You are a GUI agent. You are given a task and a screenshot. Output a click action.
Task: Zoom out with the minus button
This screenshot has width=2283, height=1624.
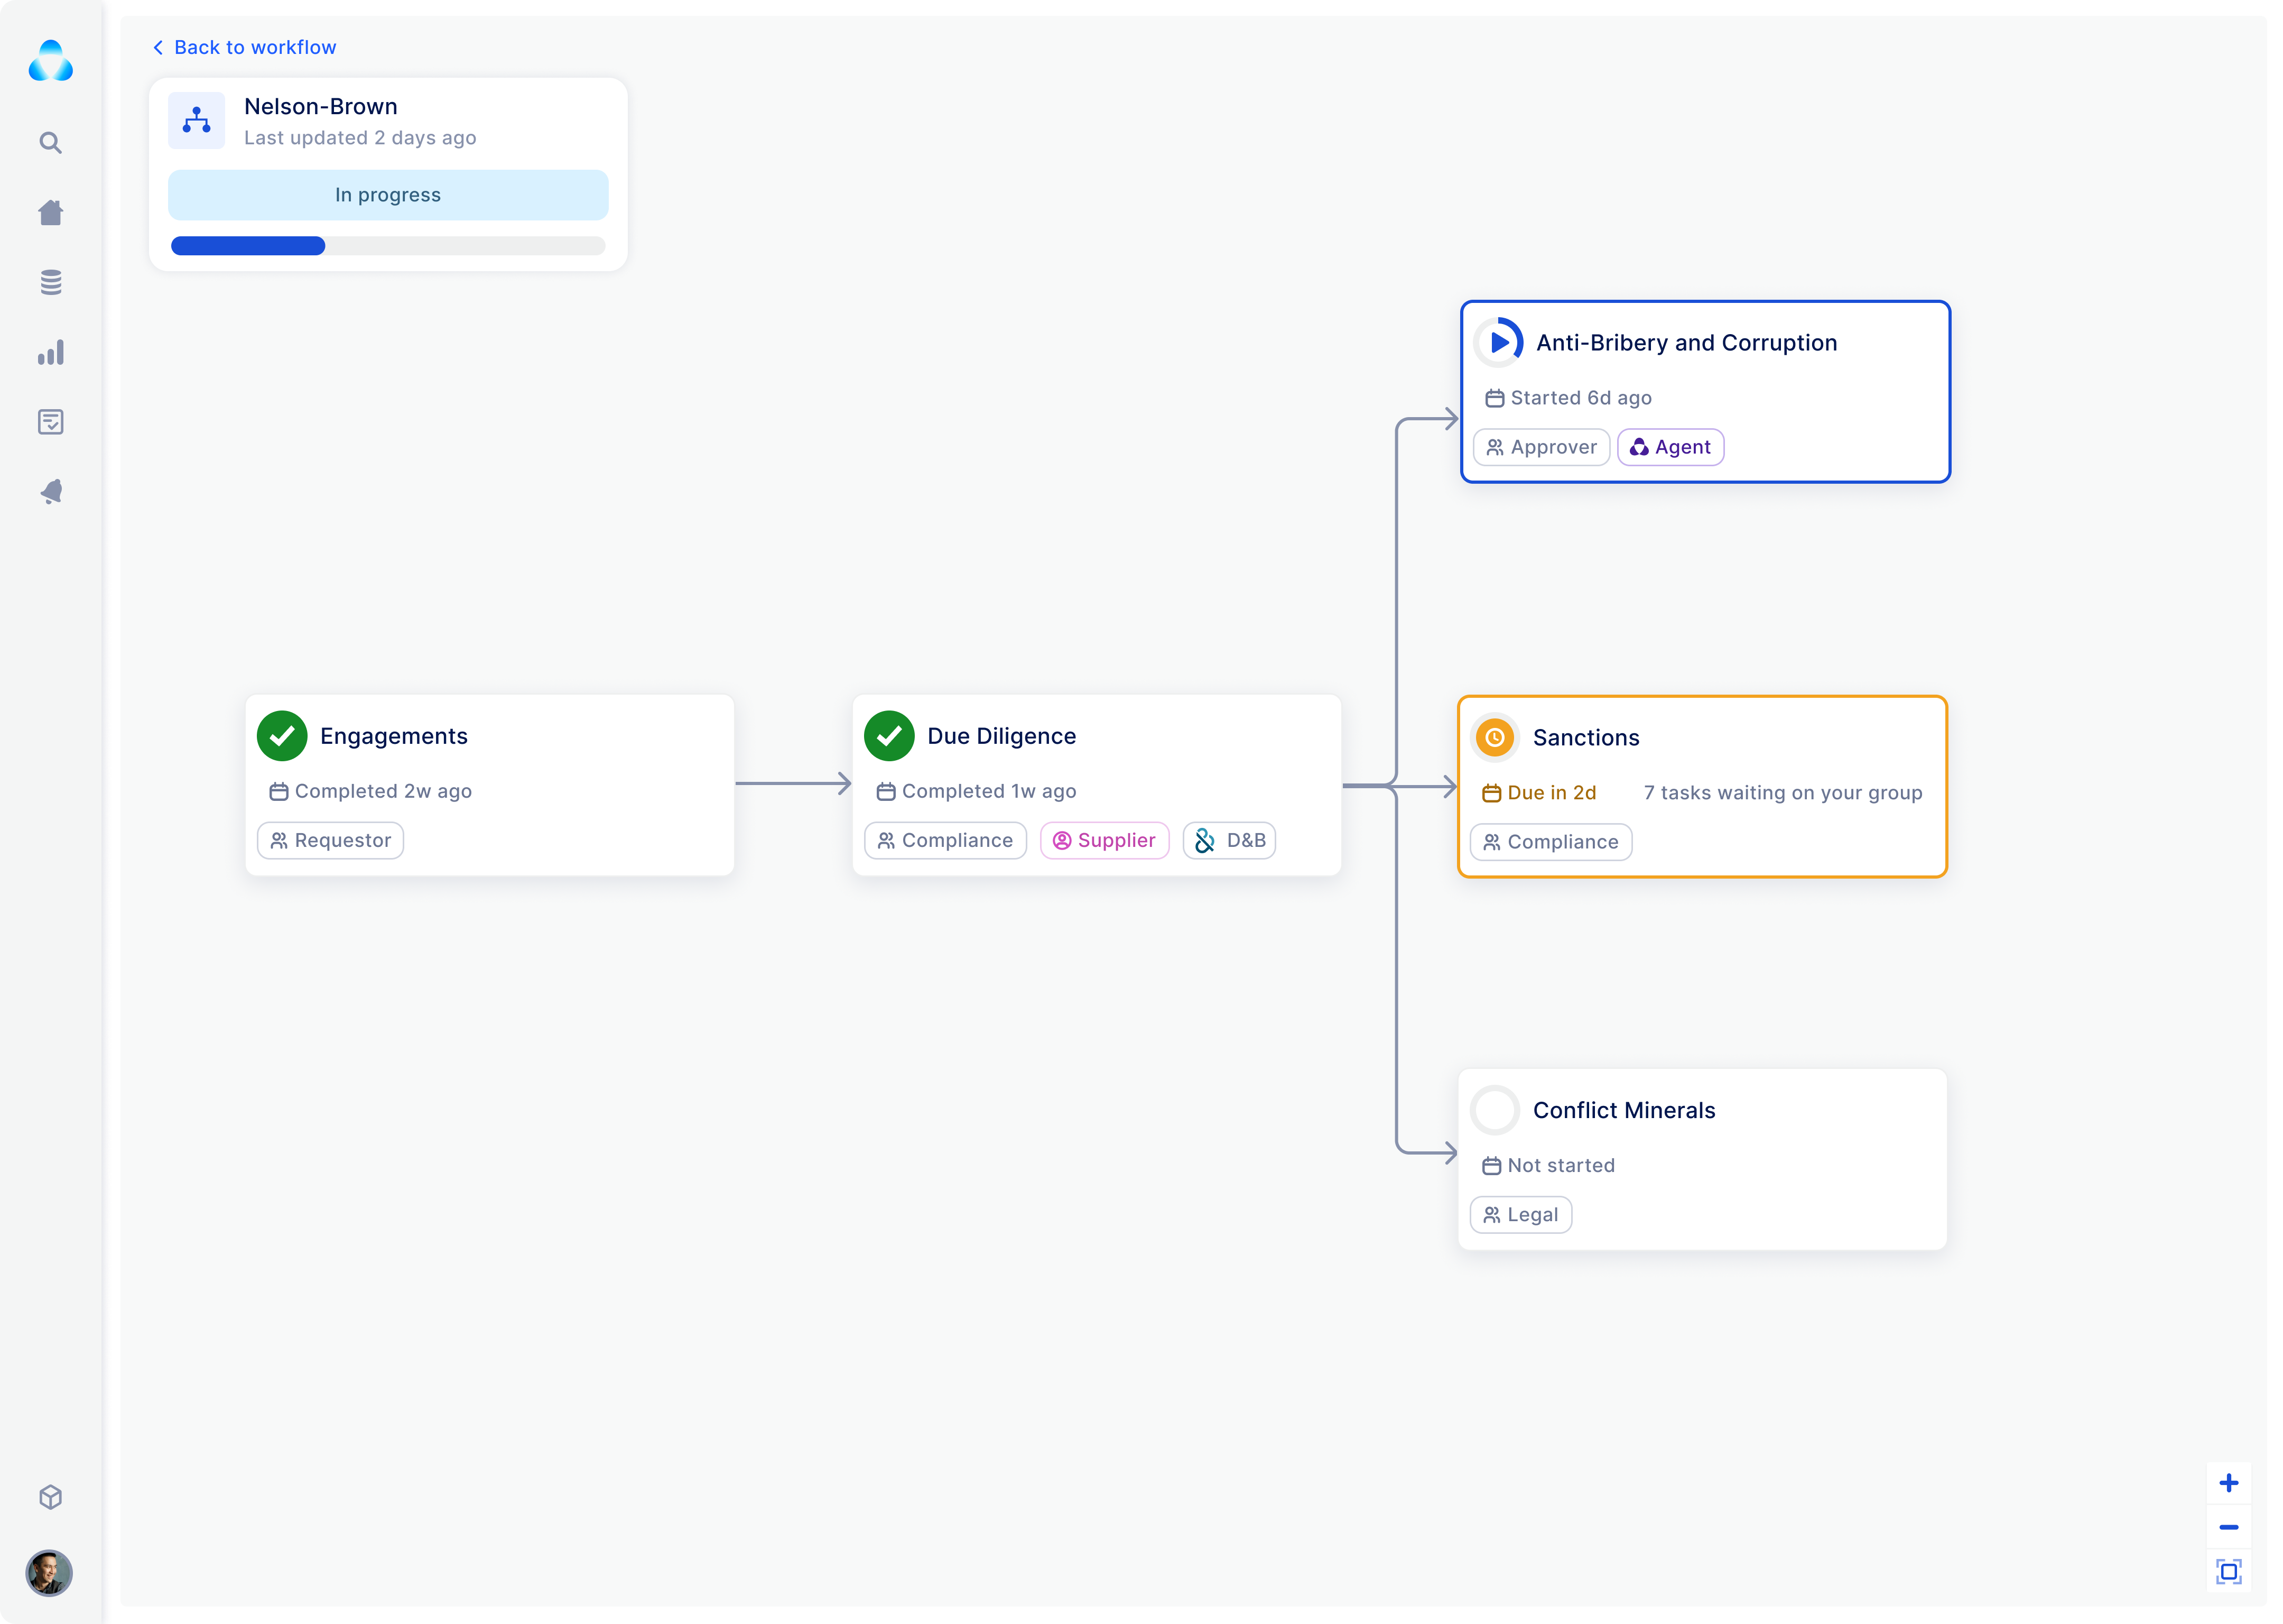2228,1527
